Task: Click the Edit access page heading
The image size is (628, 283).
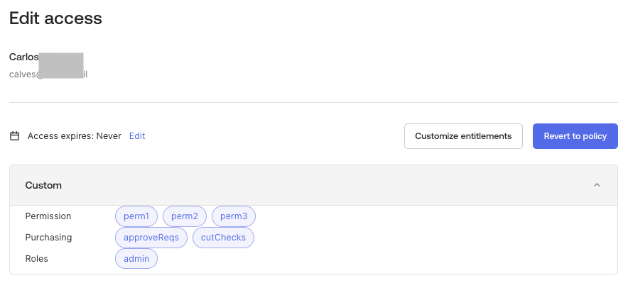Action: [55, 18]
